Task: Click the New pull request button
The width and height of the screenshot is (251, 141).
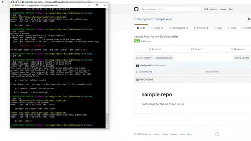Action: 164,58
